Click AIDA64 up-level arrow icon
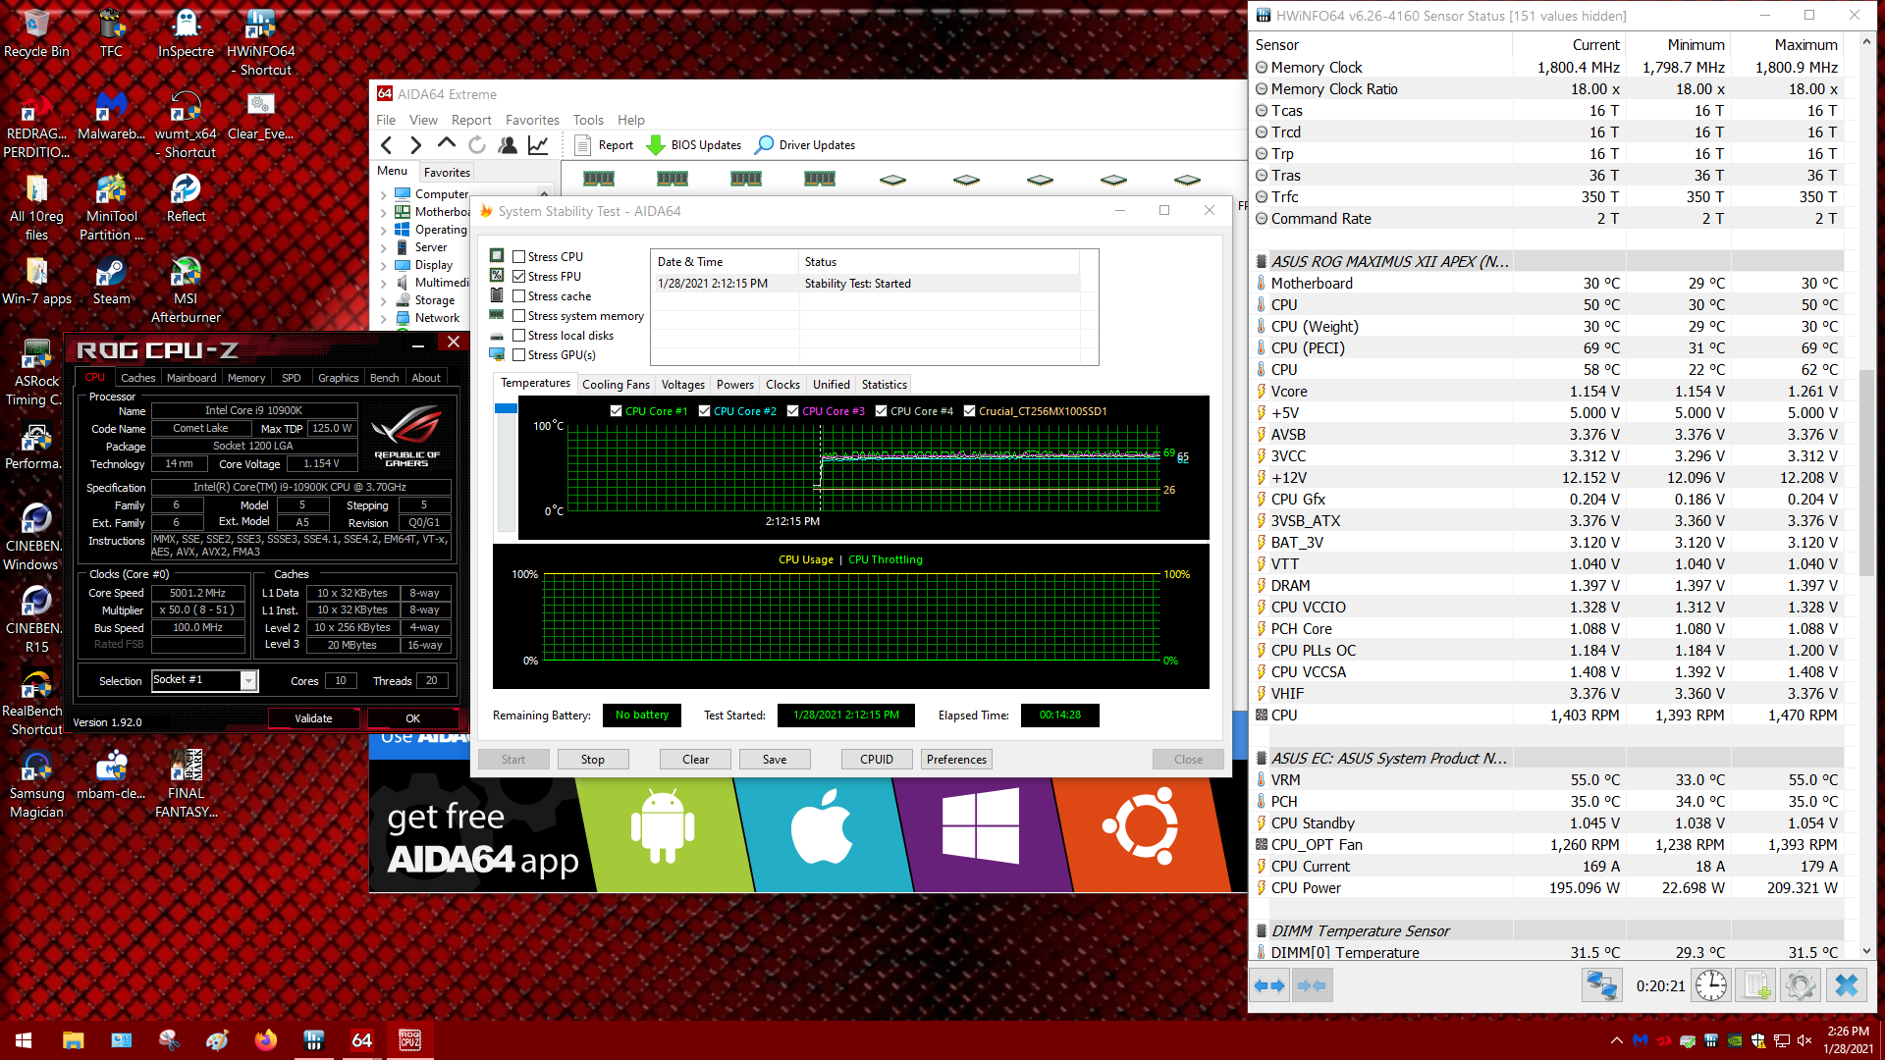1885x1060 pixels. [x=447, y=144]
